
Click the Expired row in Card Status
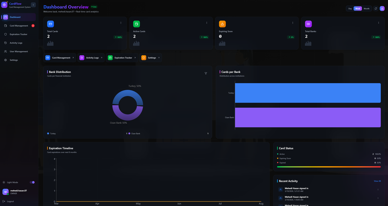click(x=329, y=163)
